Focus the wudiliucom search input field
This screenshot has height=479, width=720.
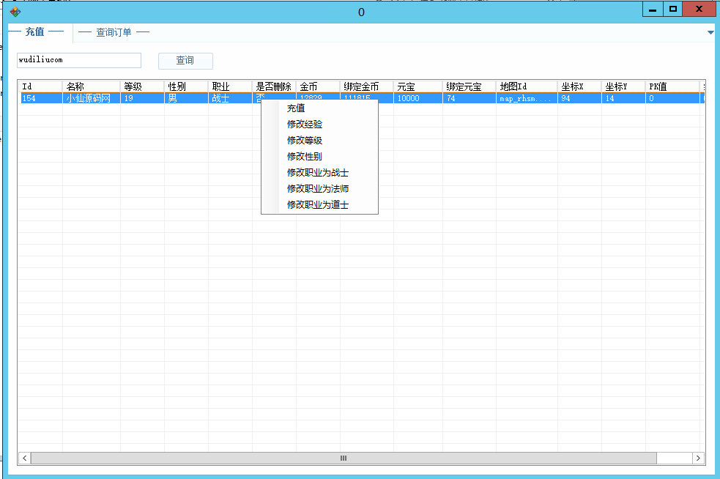(79, 60)
